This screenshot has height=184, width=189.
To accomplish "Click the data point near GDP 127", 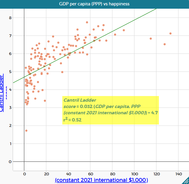I will tap(165, 44).
